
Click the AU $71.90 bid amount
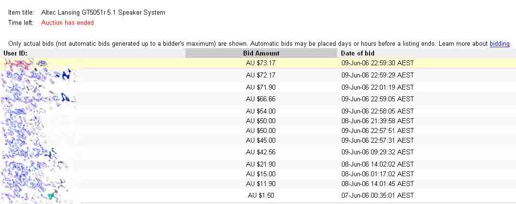point(261,87)
